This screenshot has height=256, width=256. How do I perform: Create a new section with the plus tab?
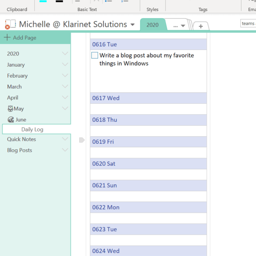[201, 26]
